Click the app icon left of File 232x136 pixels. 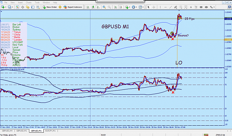[x=1, y=3]
